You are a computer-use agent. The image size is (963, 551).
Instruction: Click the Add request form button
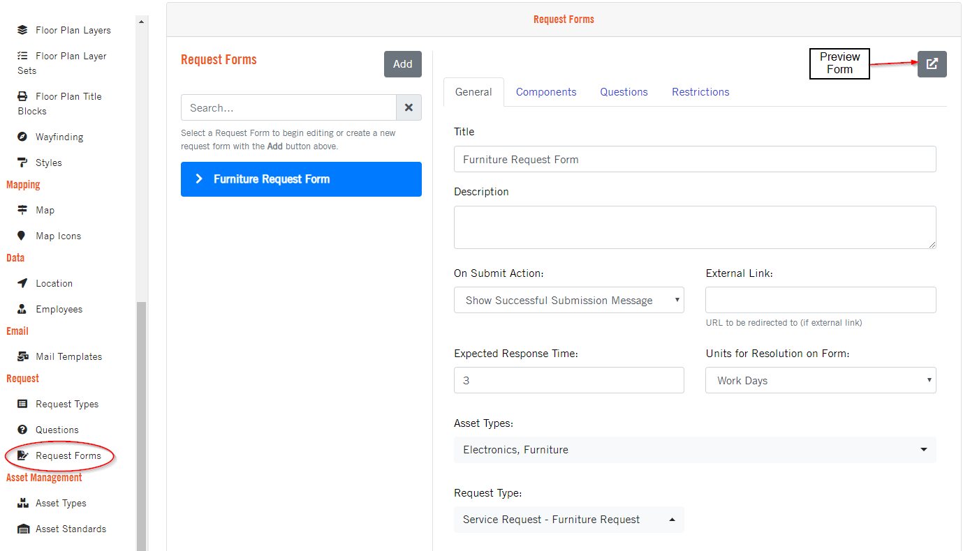[x=403, y=64]
